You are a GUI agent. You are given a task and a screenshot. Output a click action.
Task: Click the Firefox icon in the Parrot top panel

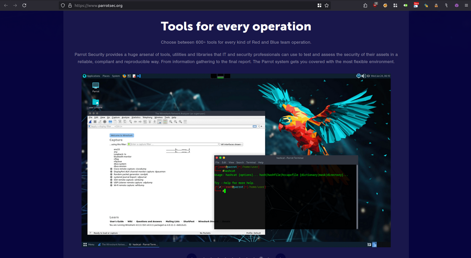[x=124, y=76]
